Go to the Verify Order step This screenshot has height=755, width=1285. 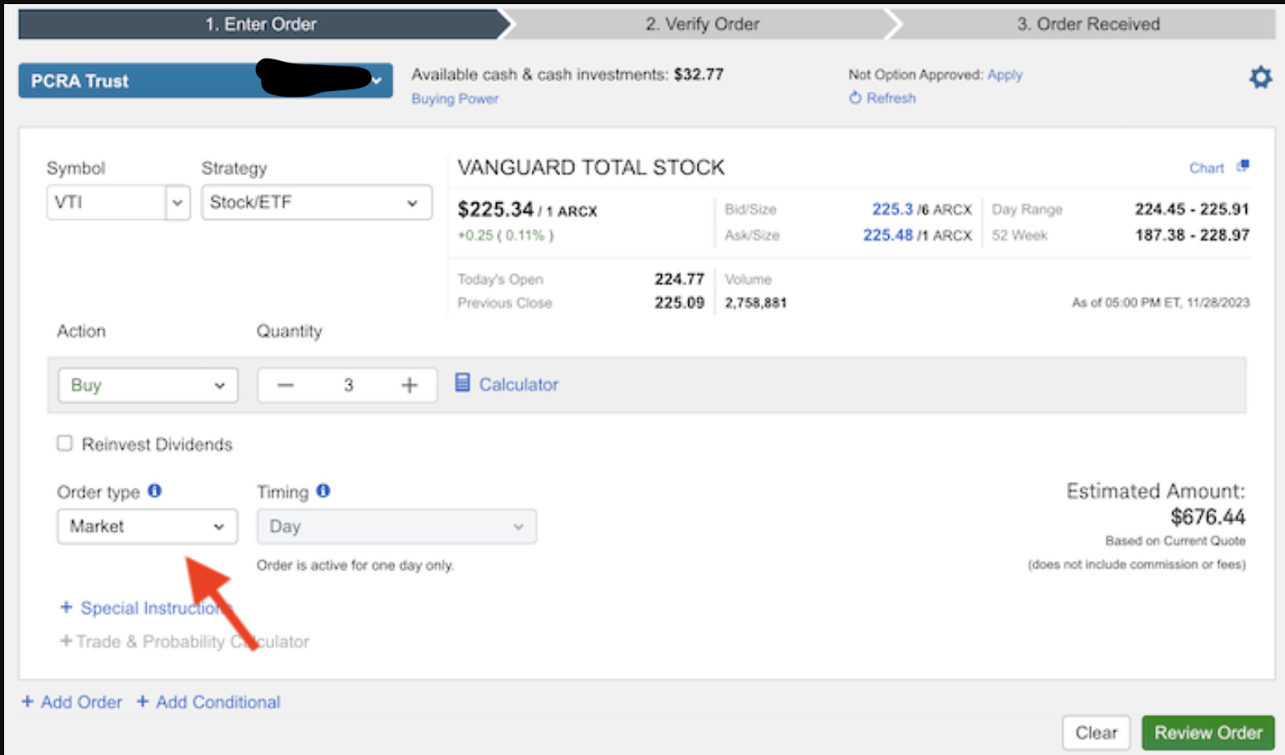[x=702, y=24]
